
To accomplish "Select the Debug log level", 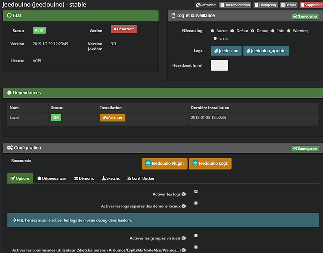I will tap(253, 31).
